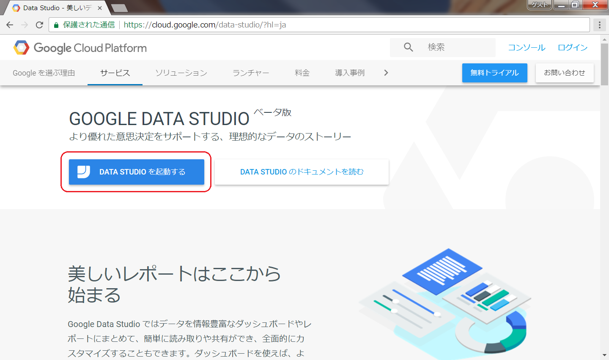The image size is (609, 360).
Task: Click the scrollbar down arrow
Action: tap(605, 355)
